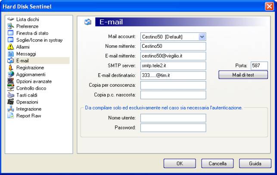Go to Opzioni avanzate section
The width and height of the screenshot is (277, 175).
click(34, 81)
